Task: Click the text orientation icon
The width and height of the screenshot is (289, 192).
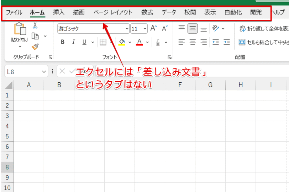Action: click(x=216, y=28)
